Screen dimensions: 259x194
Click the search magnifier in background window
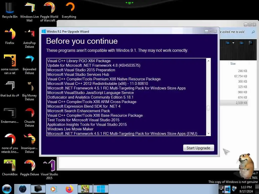253,32
